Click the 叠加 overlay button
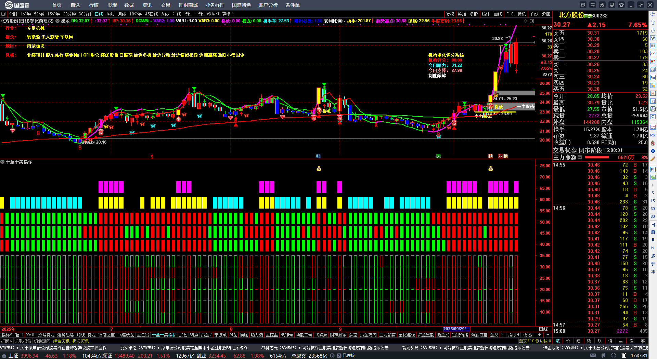This screenshot has width=657, height=359. pos(462,14)
